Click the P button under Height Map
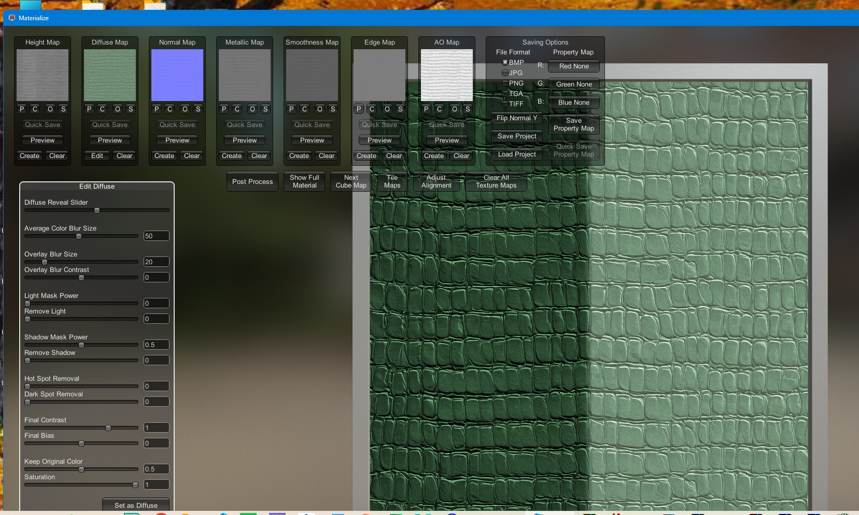859x515 pixels. (x=22, y=109)
